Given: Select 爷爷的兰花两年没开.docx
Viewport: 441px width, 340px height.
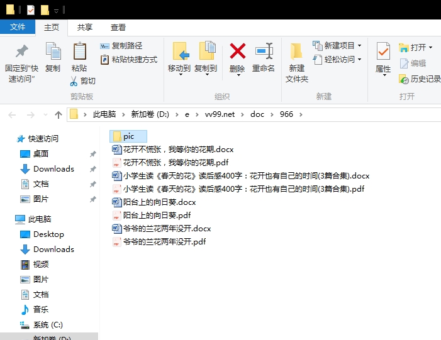Looking at the screenshot, I should pyautogui.click(x=162, y=228).
